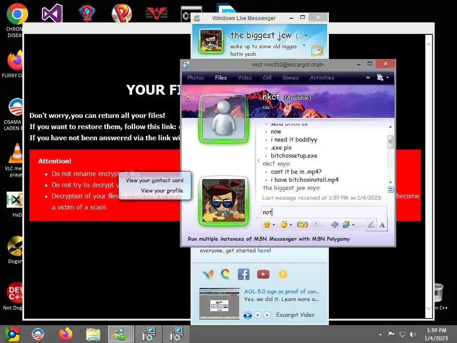
Task: Click the MSN Polygamy ad text
Action: [268, 239]
